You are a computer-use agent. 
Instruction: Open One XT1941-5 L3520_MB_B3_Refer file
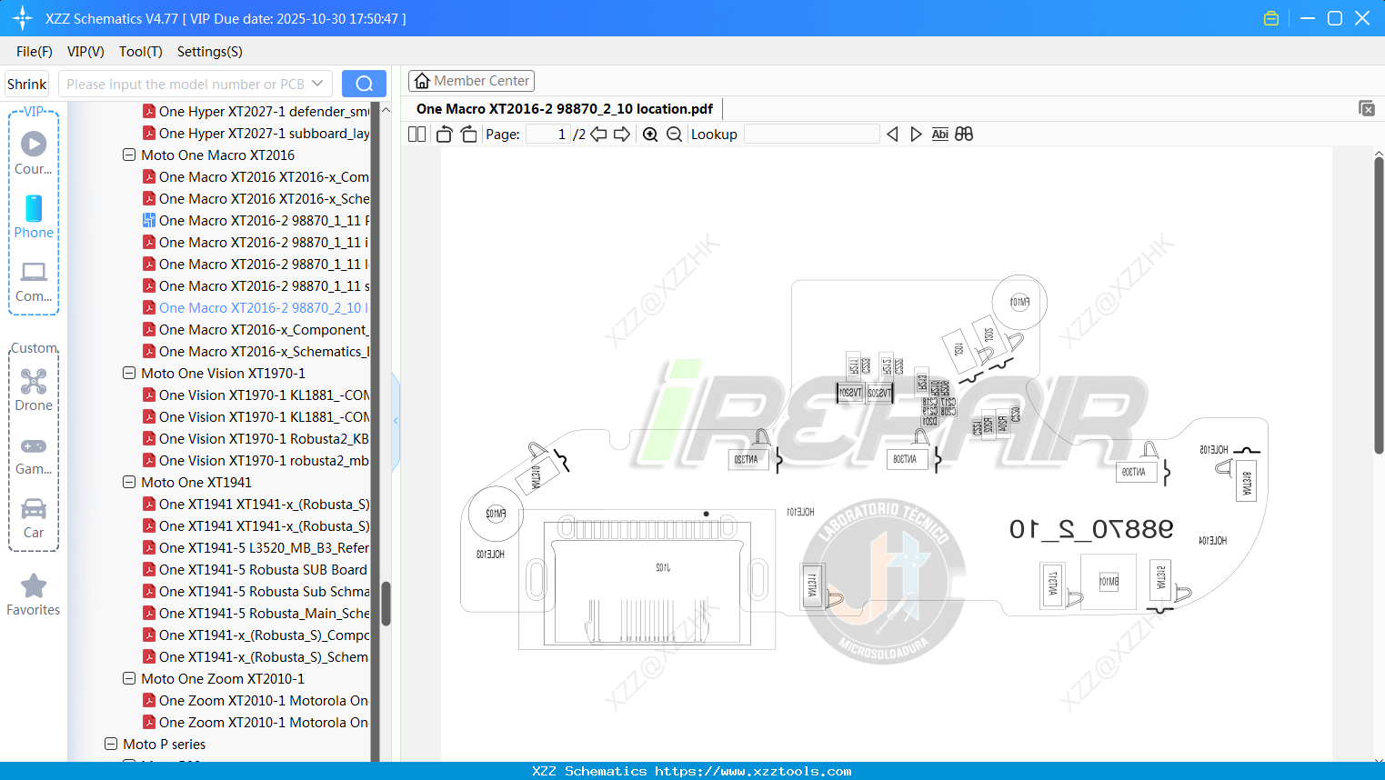256,547
